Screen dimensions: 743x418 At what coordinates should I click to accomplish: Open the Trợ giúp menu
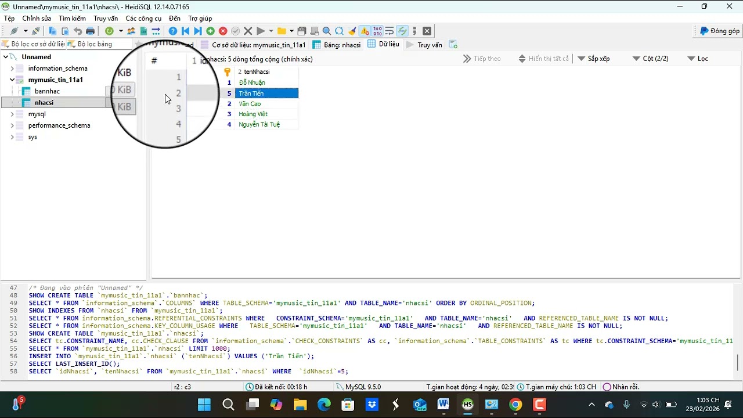[200, 19]
